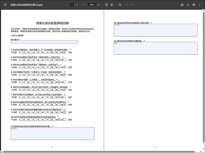Rotate the document counterclockwise
This screenshot has height=153, width=205.
(x=112, y=5)
